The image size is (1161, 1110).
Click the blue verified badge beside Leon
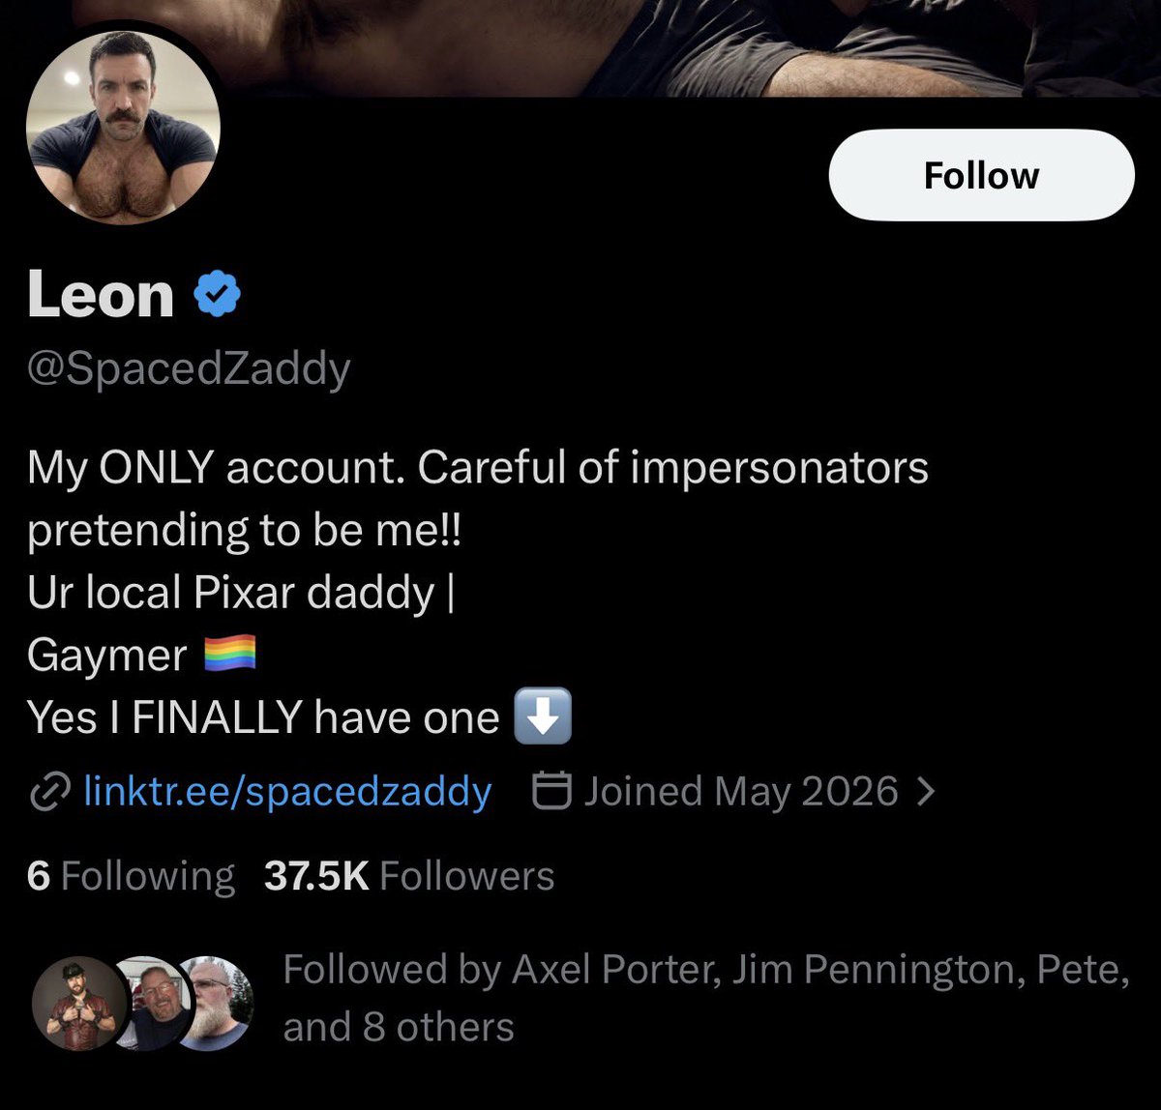click(219, 295)
